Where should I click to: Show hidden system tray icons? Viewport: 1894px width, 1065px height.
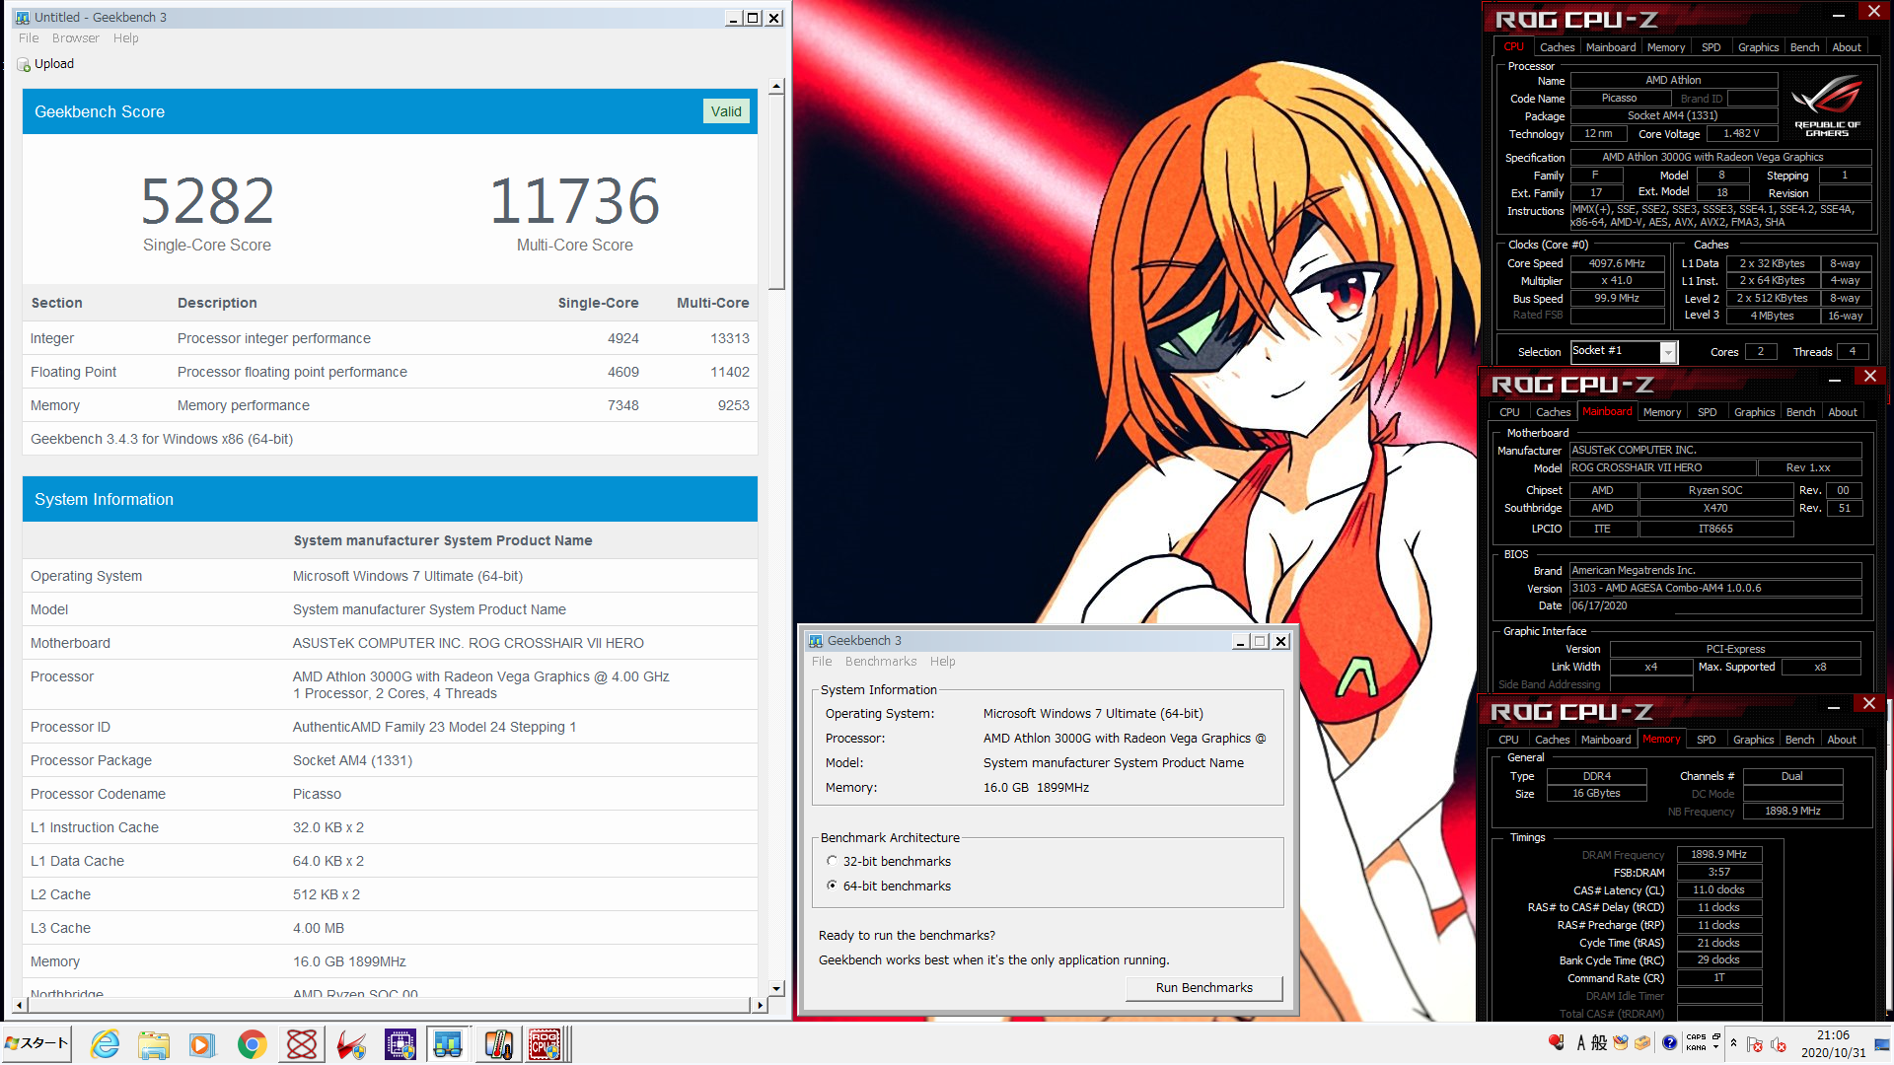(x=1733, y=1043)
